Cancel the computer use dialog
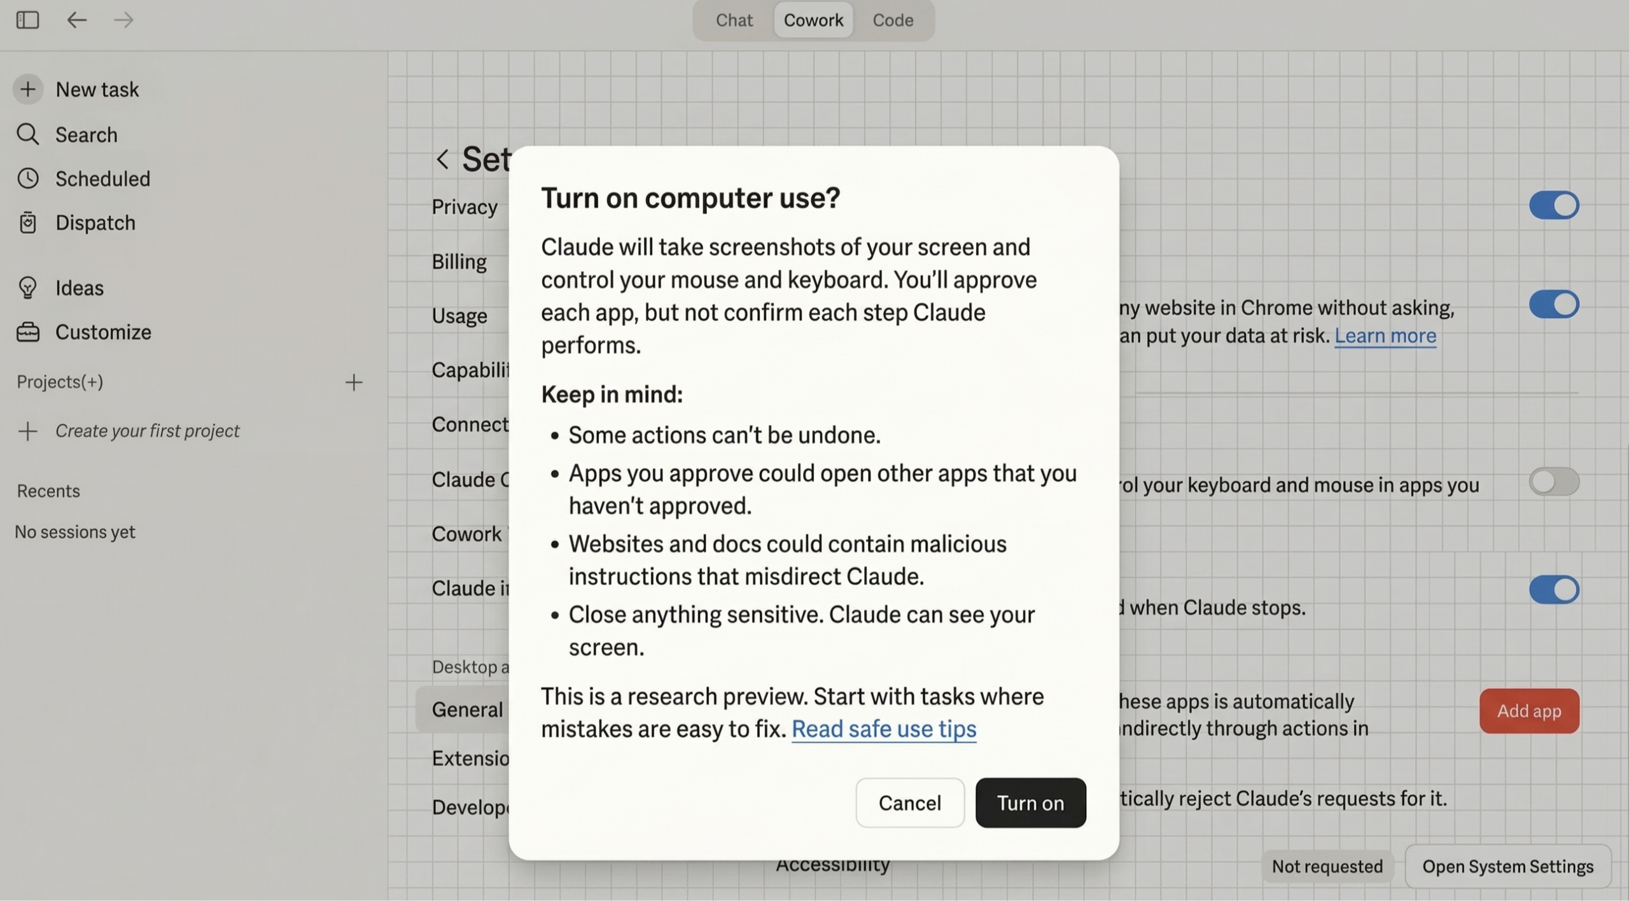The height and width of the screenshot is (901, 1629). point(909,802)
